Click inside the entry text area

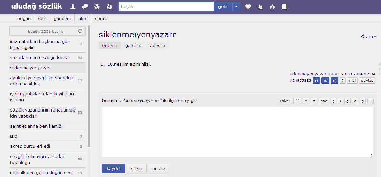237,131
